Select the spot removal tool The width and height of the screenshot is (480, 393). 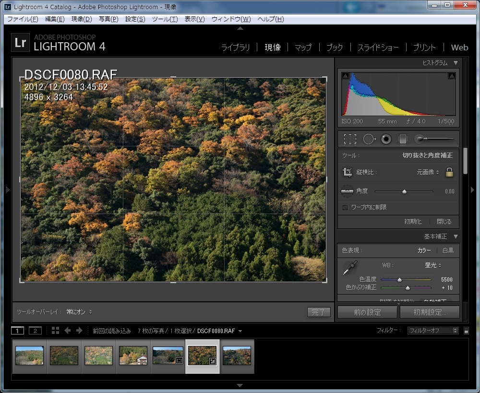[369, 139]
